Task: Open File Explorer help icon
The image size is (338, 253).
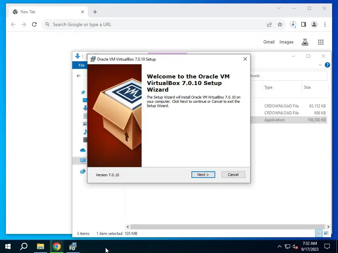Action: 327,65
